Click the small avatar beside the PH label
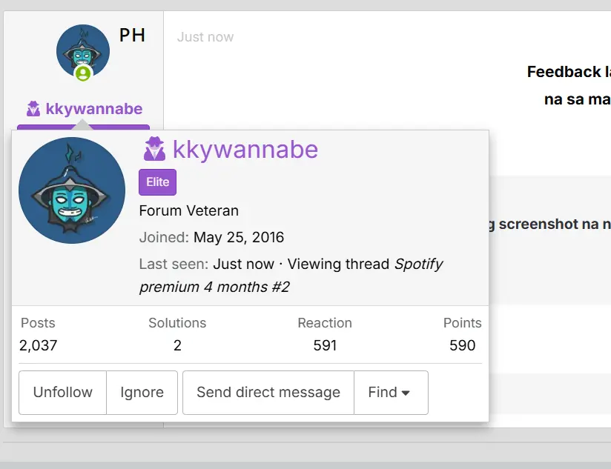 pyautogui.click(x=83, y=51)
